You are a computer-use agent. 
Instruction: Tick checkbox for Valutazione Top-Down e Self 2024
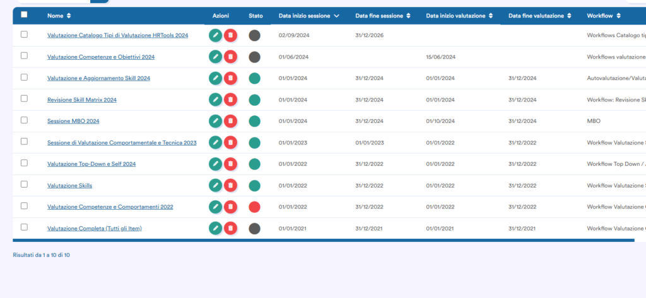pyautogui.click(x=25, y=163)
